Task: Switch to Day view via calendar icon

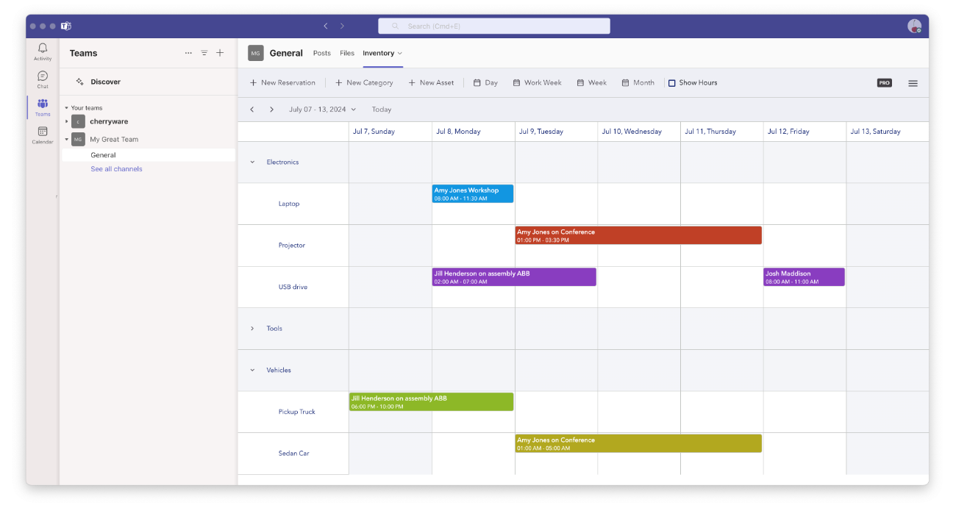Action: click(485, 82)
